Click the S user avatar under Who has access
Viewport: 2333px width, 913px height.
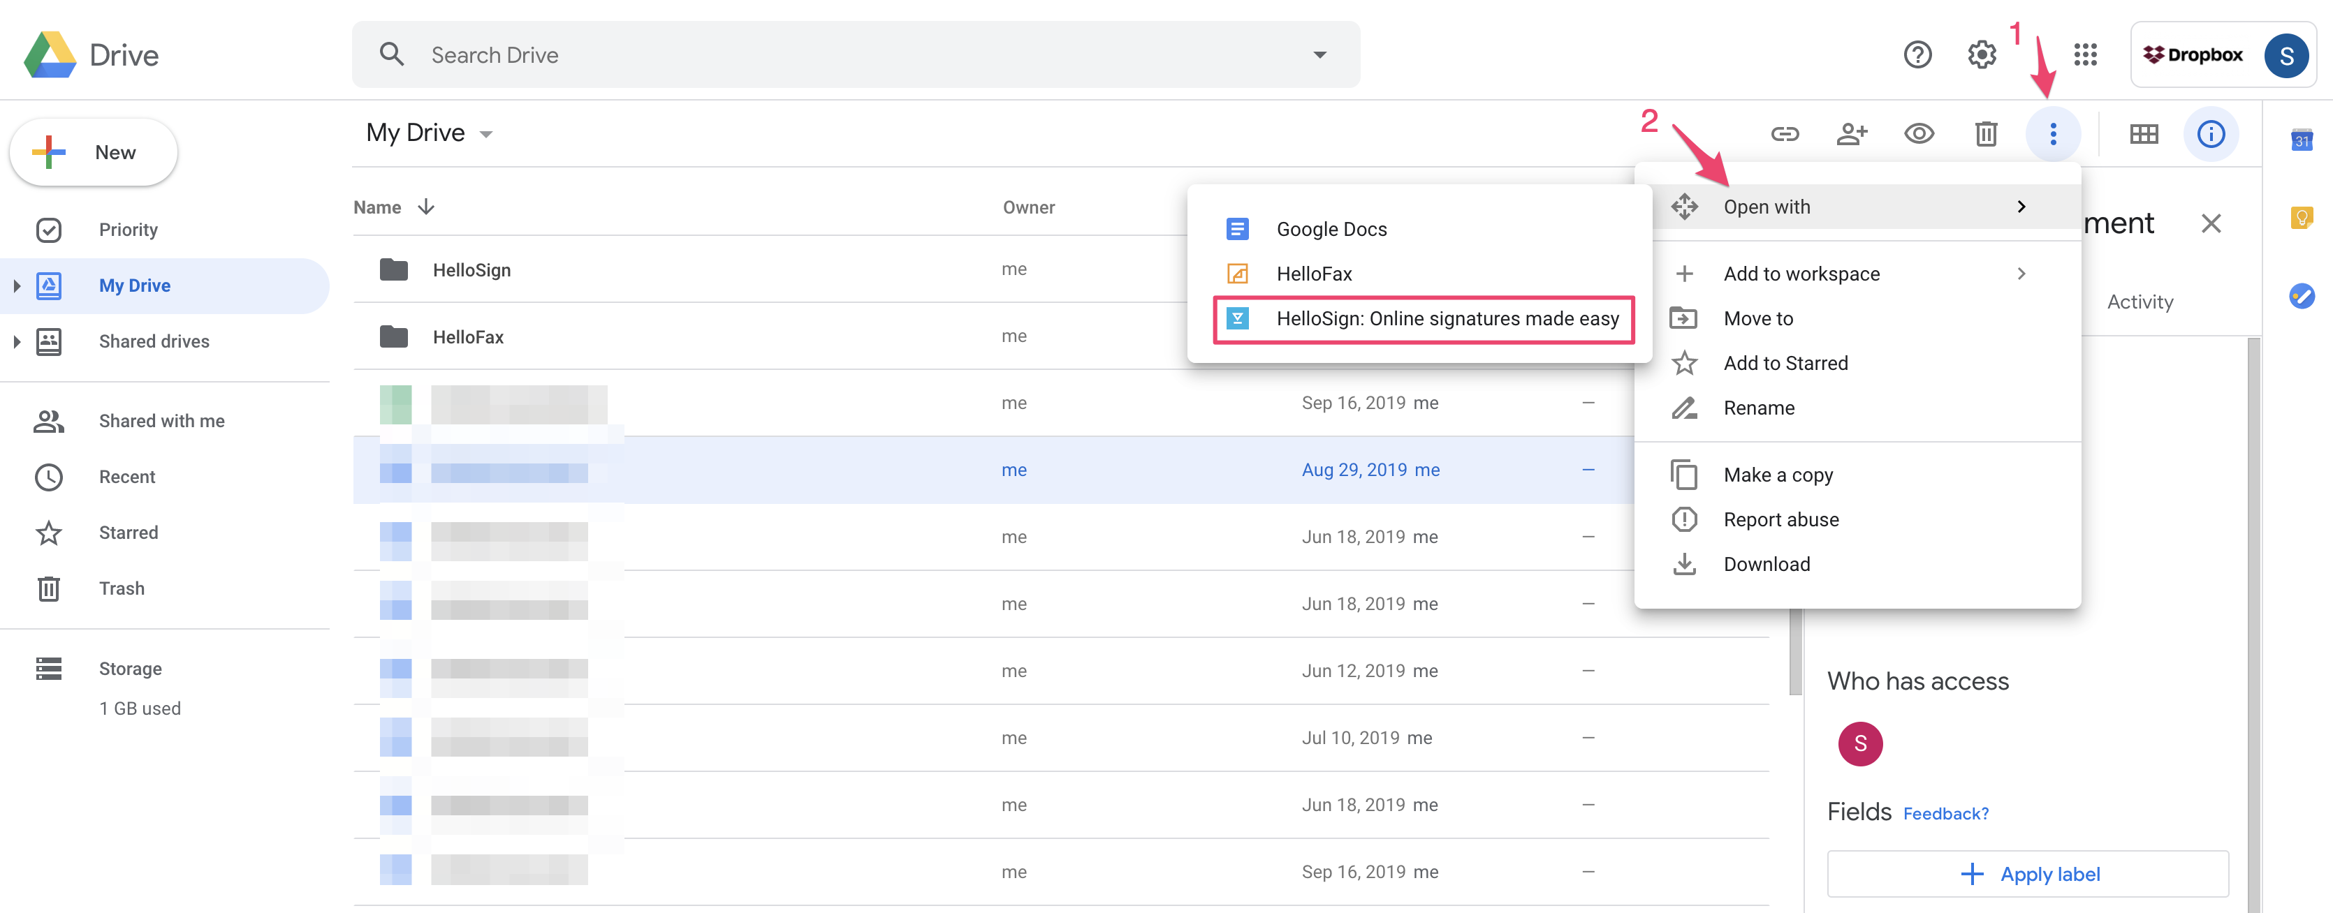[x=1859, y=744]
